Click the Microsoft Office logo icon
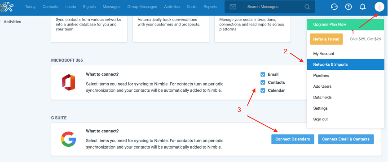 68,82
